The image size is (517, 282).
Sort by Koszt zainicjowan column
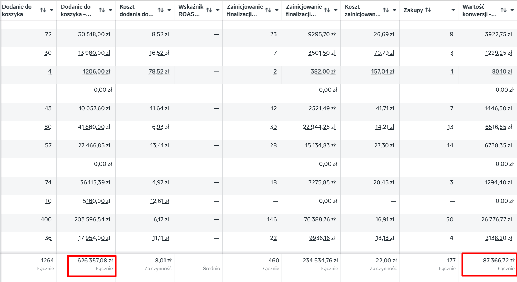386,10
